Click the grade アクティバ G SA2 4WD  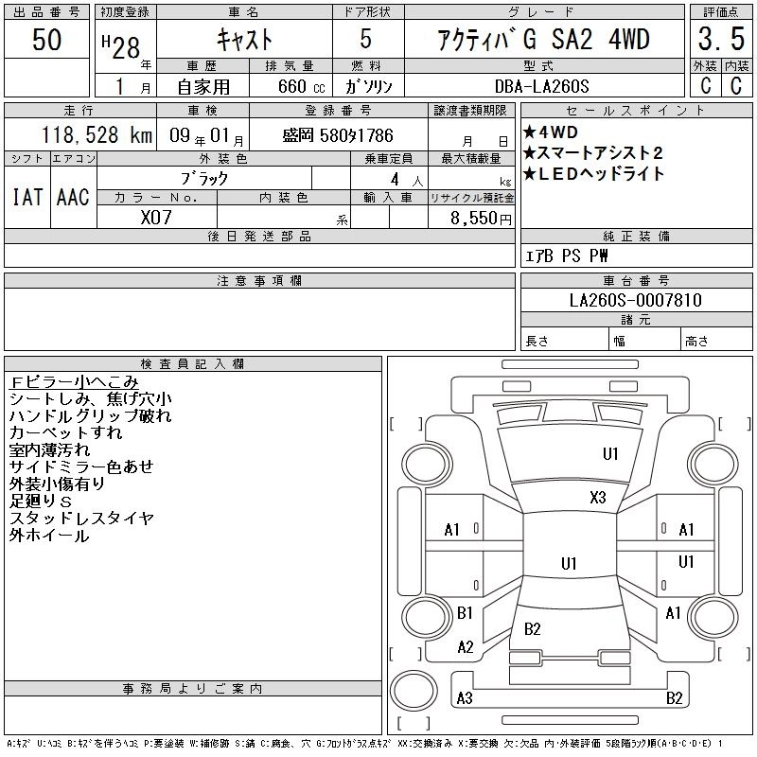[x=544, y=39]
